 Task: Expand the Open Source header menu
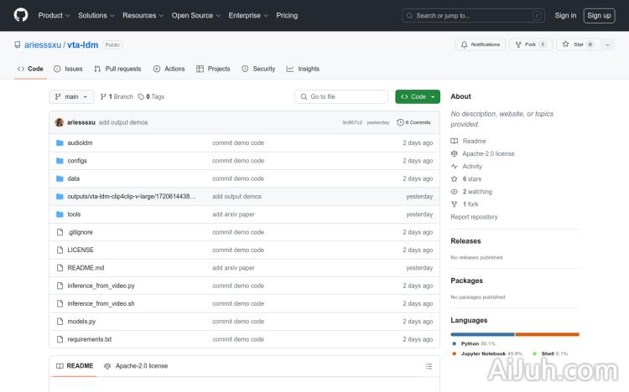[x=195, y=15]
